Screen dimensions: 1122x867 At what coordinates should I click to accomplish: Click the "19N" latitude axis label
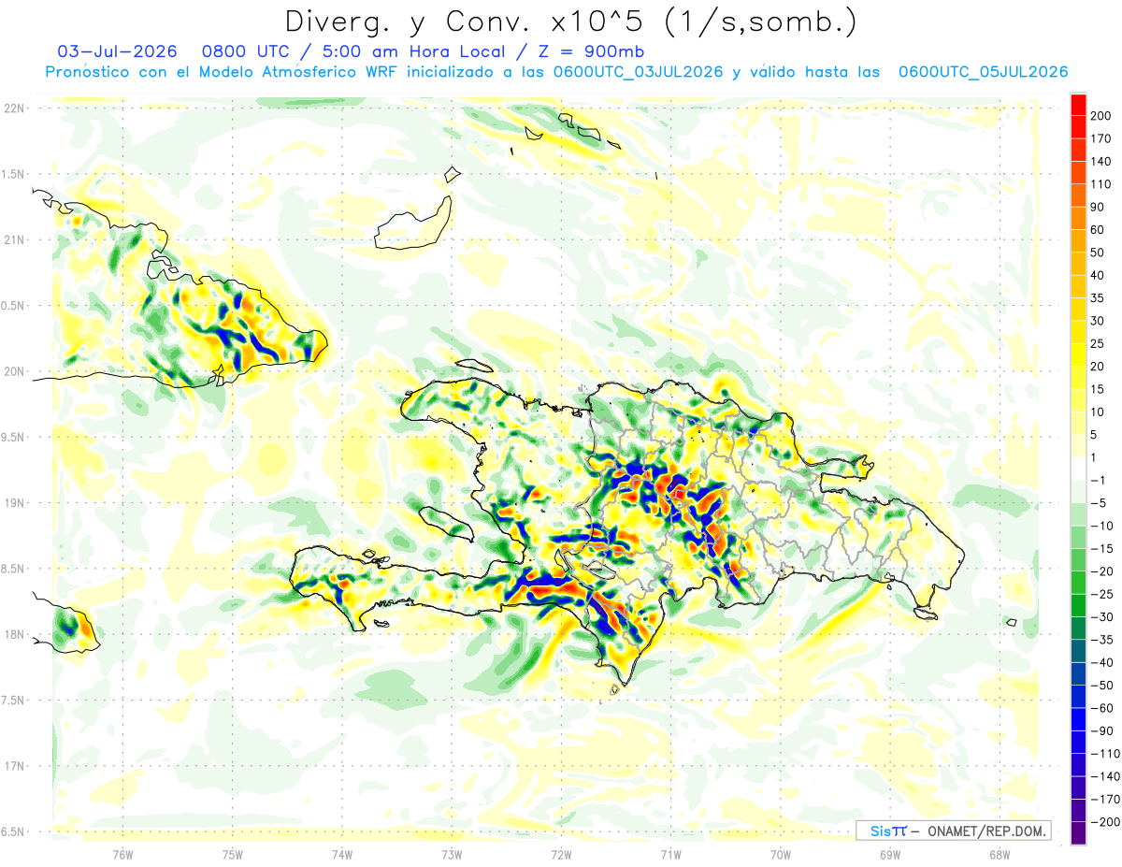click(14, 503)
